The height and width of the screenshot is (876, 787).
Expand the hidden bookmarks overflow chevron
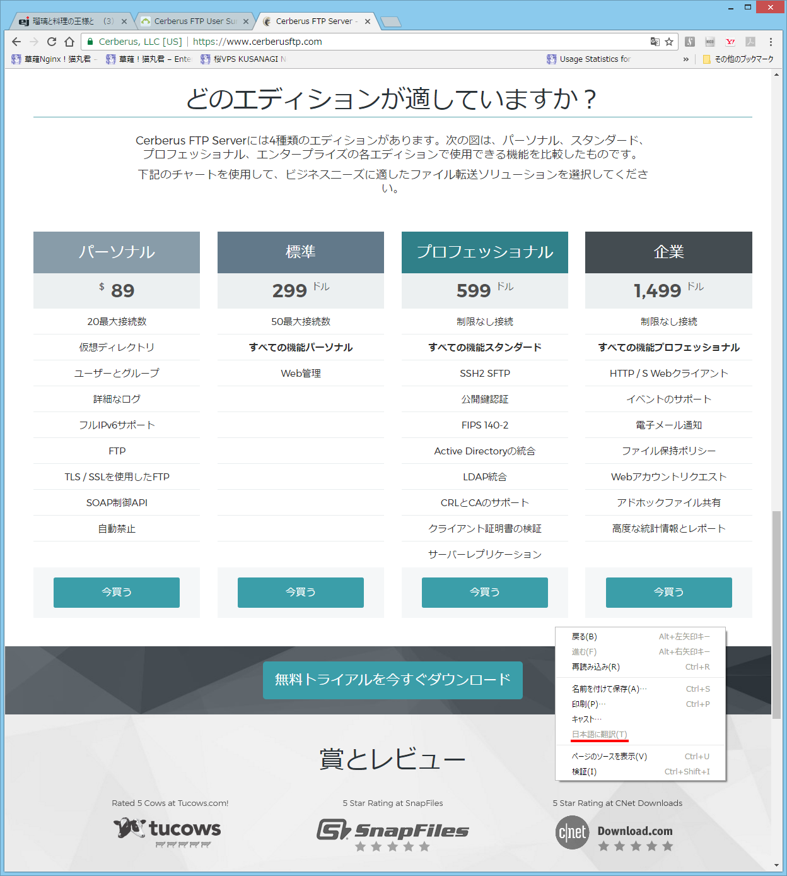[x=686, y=59]
